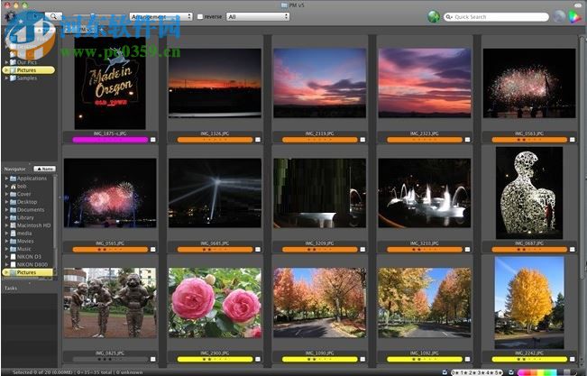Click the star rating filter in status bar
Image resolution: width=587 pixels, height=376 pixels.
coord(477,372)
